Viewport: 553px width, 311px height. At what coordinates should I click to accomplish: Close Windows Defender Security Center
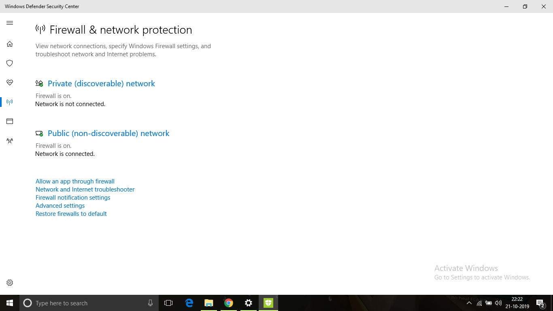coord(544,6)
